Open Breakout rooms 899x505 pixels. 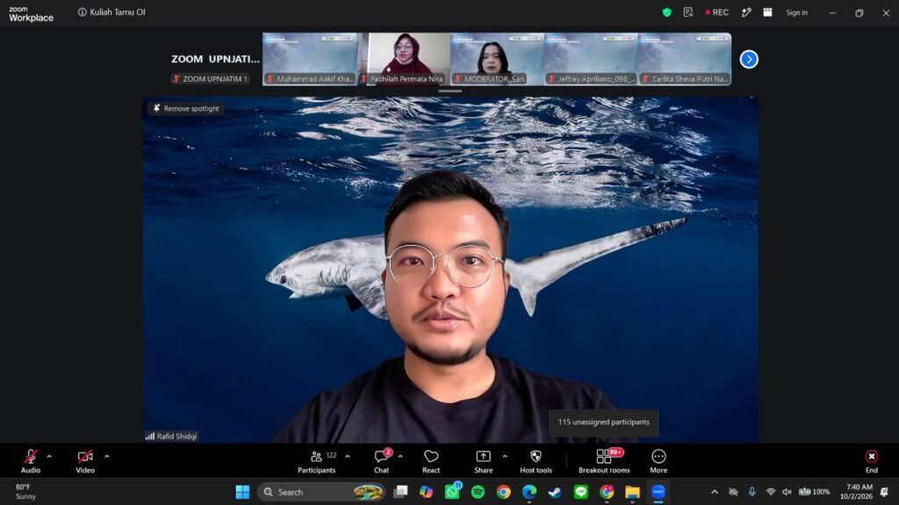[604, 461]
